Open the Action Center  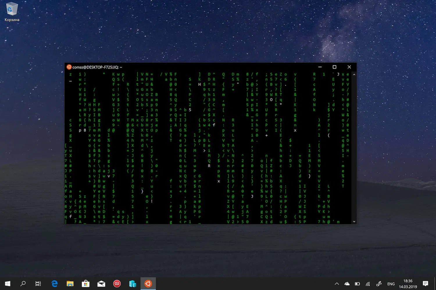[426, 284]
